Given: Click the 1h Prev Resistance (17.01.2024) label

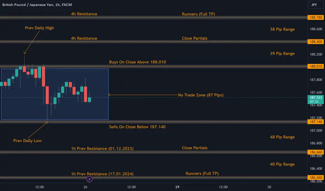Looking at the screenshot, I should pos(102,174).
